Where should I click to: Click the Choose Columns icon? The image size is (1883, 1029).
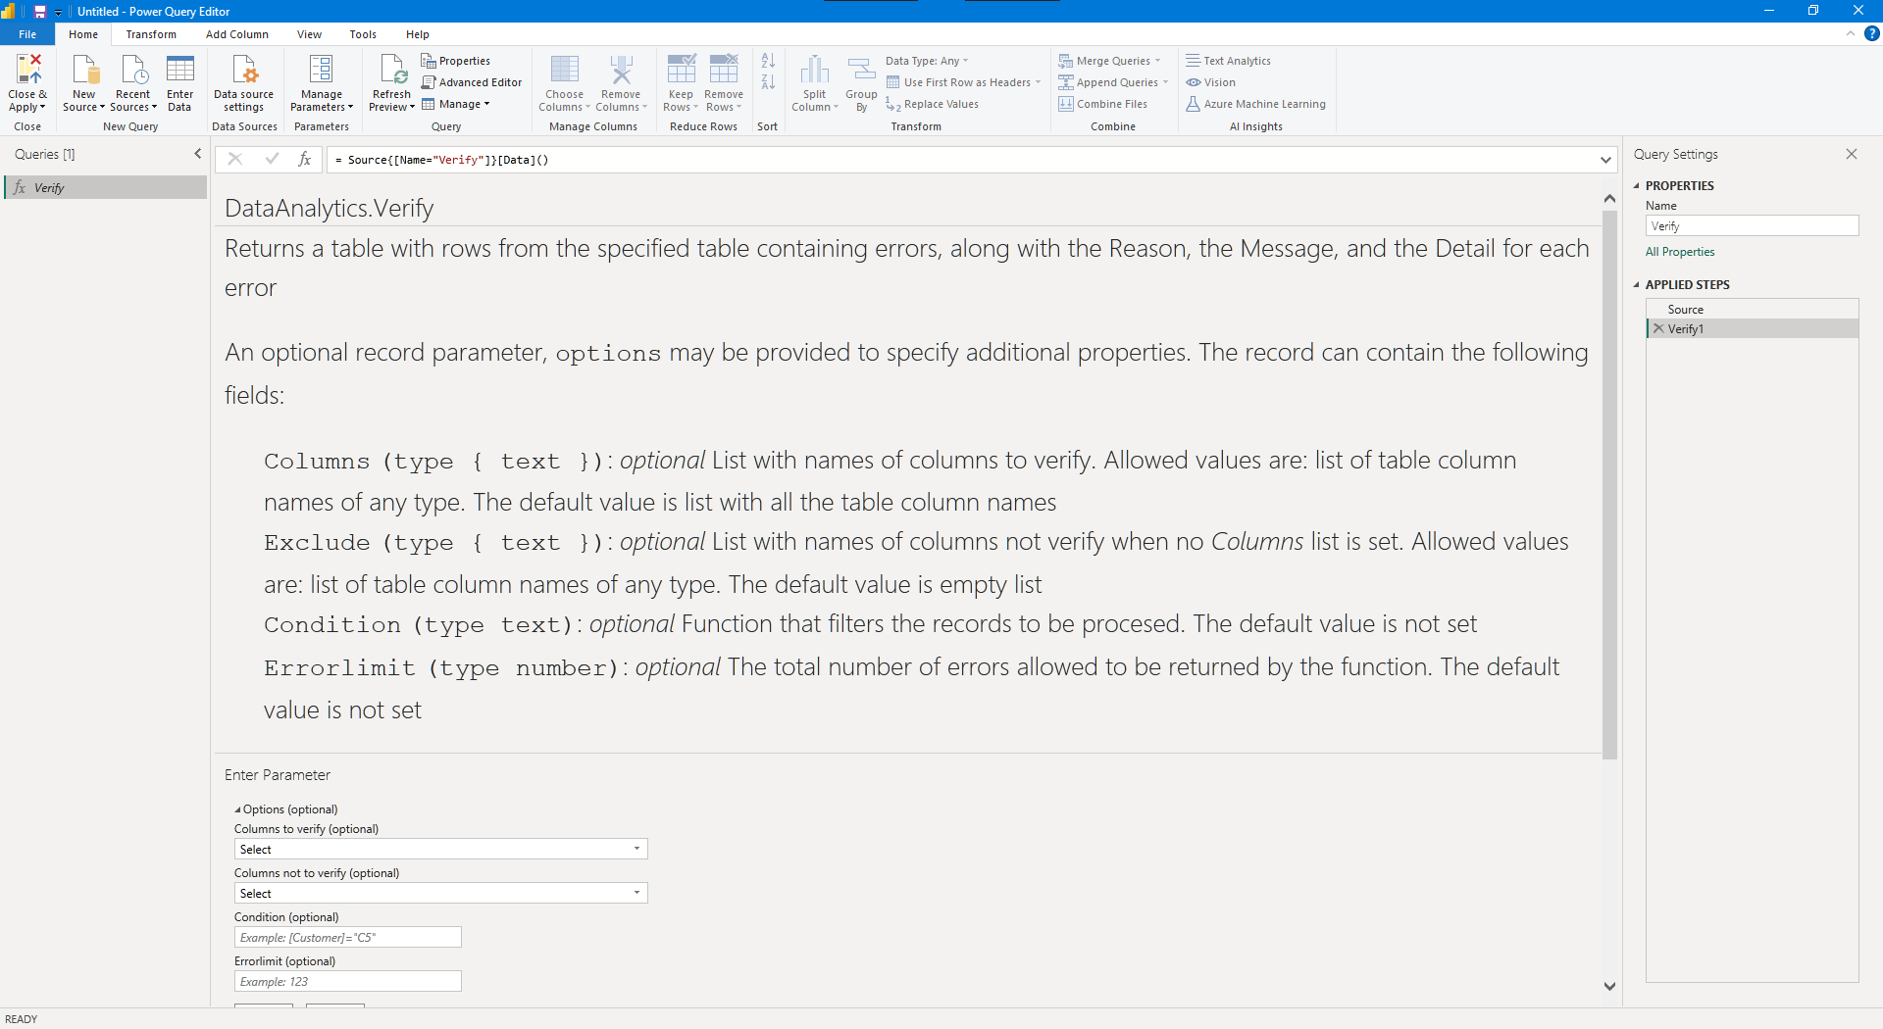pos(565,70)
